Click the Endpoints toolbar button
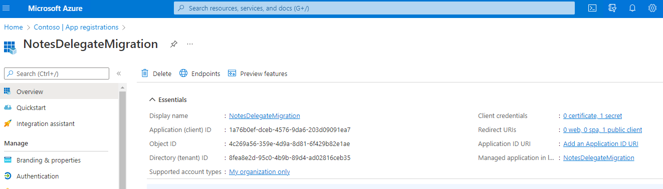Image resolution: width=663 pixels, height=189 pixels. coord(200,73)
